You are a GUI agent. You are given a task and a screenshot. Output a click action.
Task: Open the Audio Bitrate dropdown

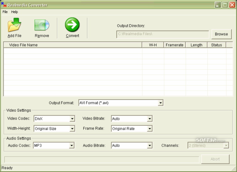[x=150, y=146]
